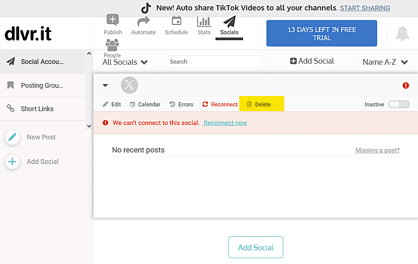Image resolution: width=418 pixels, height=264 pixels.
Task: Click the Delete button
Action: click(x=259, y=104)
